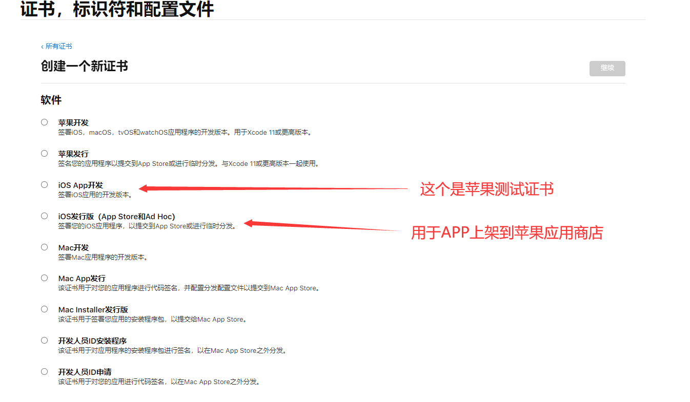
Task: Click description about 分发配置文件 for Mac App Store
Action: 190,288
